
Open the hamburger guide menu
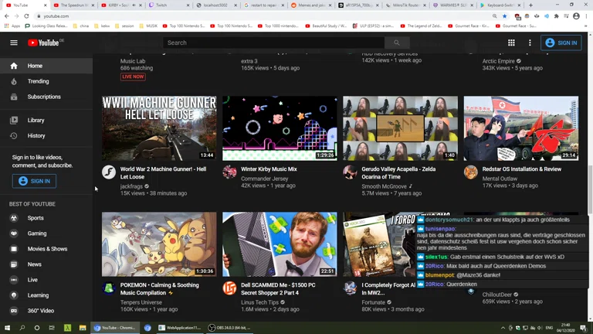pos(13,43)
